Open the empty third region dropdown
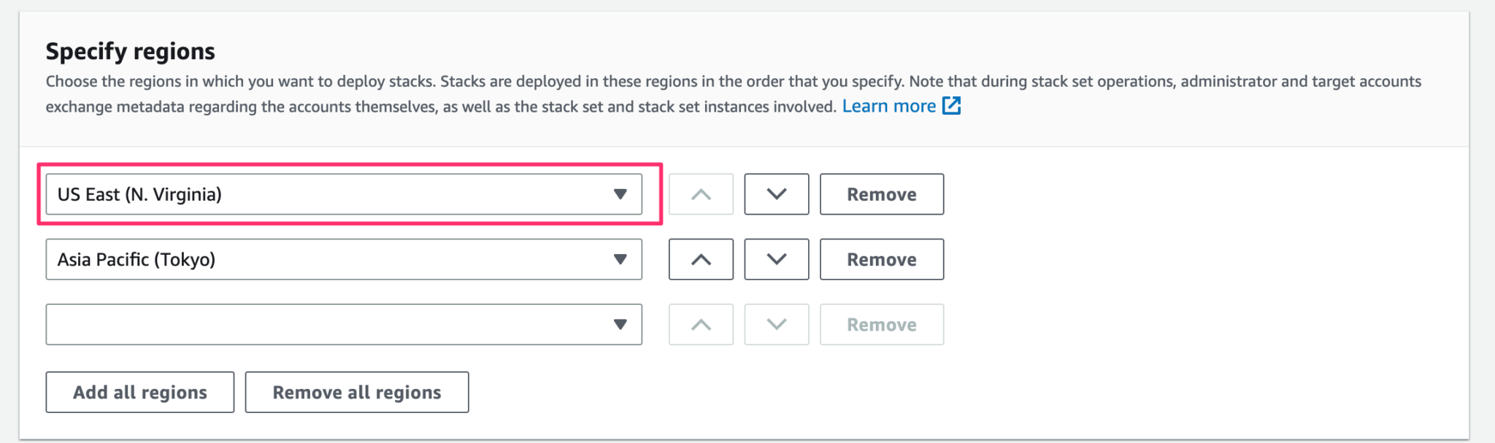 [343, 324]
